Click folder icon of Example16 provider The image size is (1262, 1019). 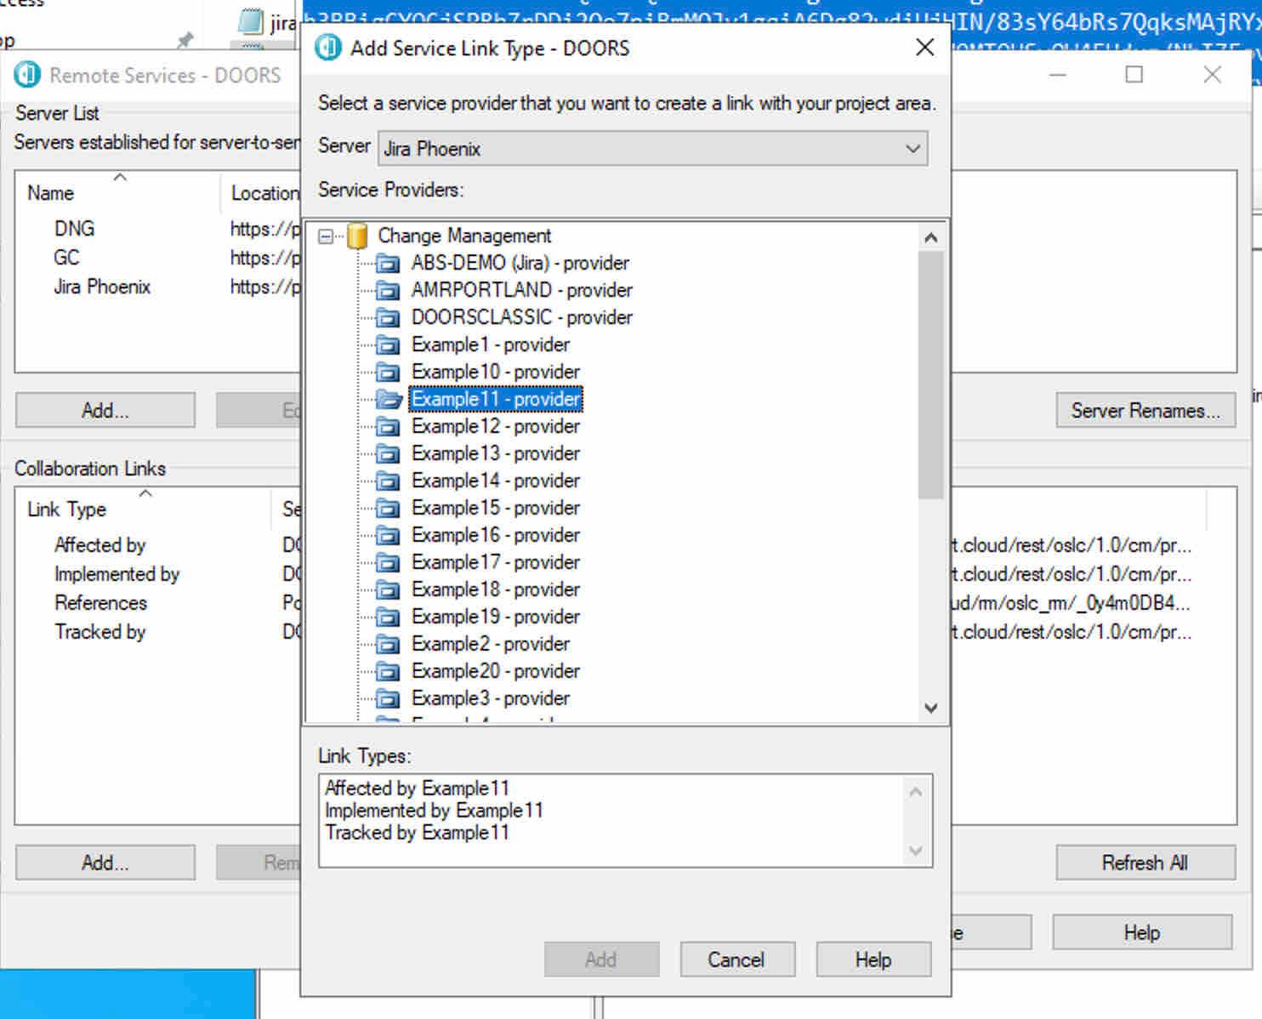(x=388, y=536)
